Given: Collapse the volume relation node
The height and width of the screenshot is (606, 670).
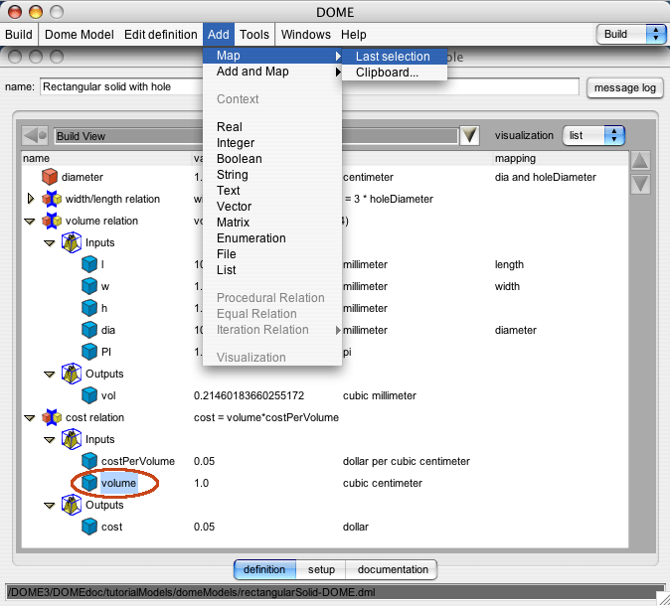Looking at the screenshot, I should pos(30,222).
